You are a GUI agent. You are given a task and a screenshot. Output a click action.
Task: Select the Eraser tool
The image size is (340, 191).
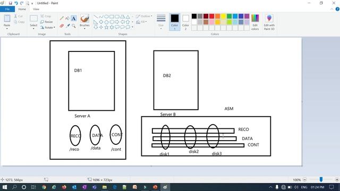pyautogui.click(x=62, y=26)
